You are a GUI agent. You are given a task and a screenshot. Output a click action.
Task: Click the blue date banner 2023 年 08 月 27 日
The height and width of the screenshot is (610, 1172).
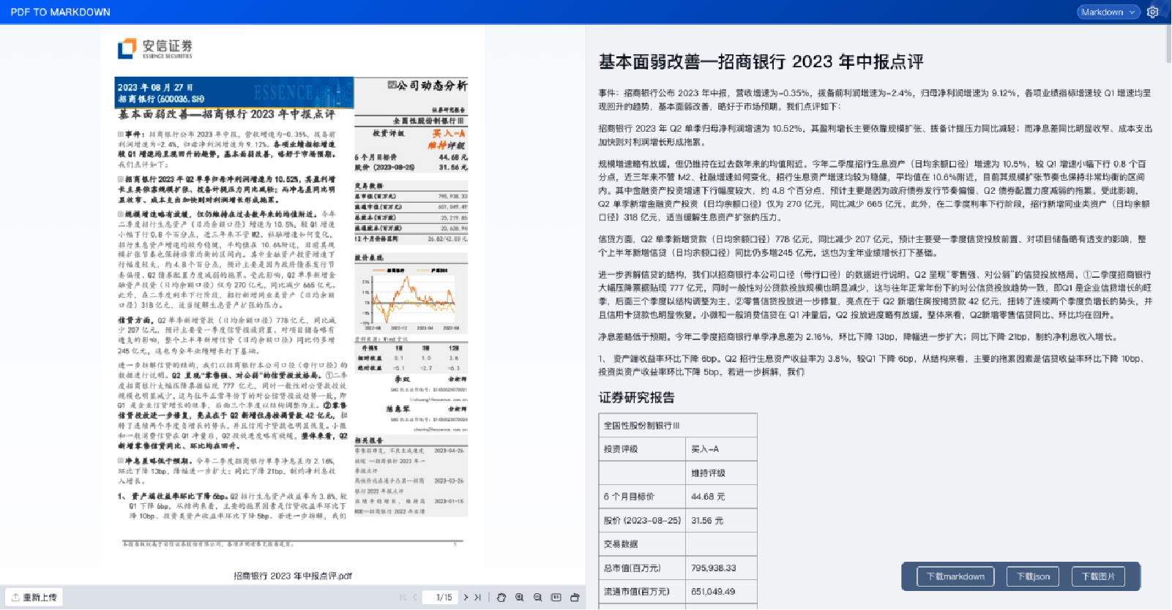tap(234, 92)
